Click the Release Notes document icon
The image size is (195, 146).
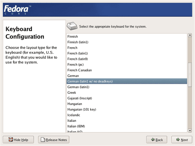pyautogui.click(x=43, y=140)
